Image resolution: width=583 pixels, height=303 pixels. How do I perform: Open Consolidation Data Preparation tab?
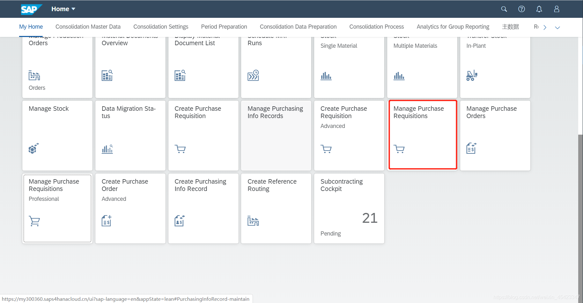coord(298,27)
